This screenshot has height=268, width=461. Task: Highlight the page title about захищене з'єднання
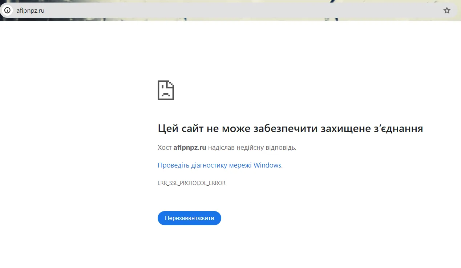290,128
